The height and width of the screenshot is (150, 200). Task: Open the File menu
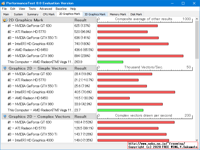click(4, 9)
